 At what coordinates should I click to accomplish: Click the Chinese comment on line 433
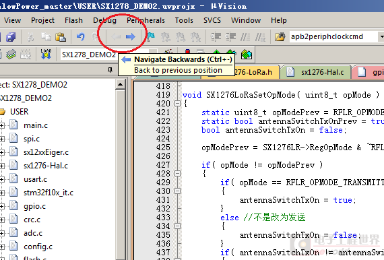[275, 218]
